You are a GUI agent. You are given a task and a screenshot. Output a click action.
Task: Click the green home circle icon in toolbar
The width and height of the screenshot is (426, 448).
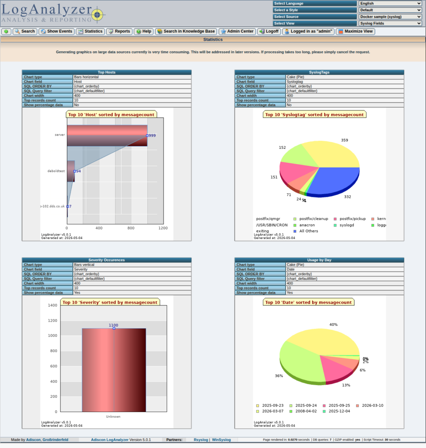point(6,31)
